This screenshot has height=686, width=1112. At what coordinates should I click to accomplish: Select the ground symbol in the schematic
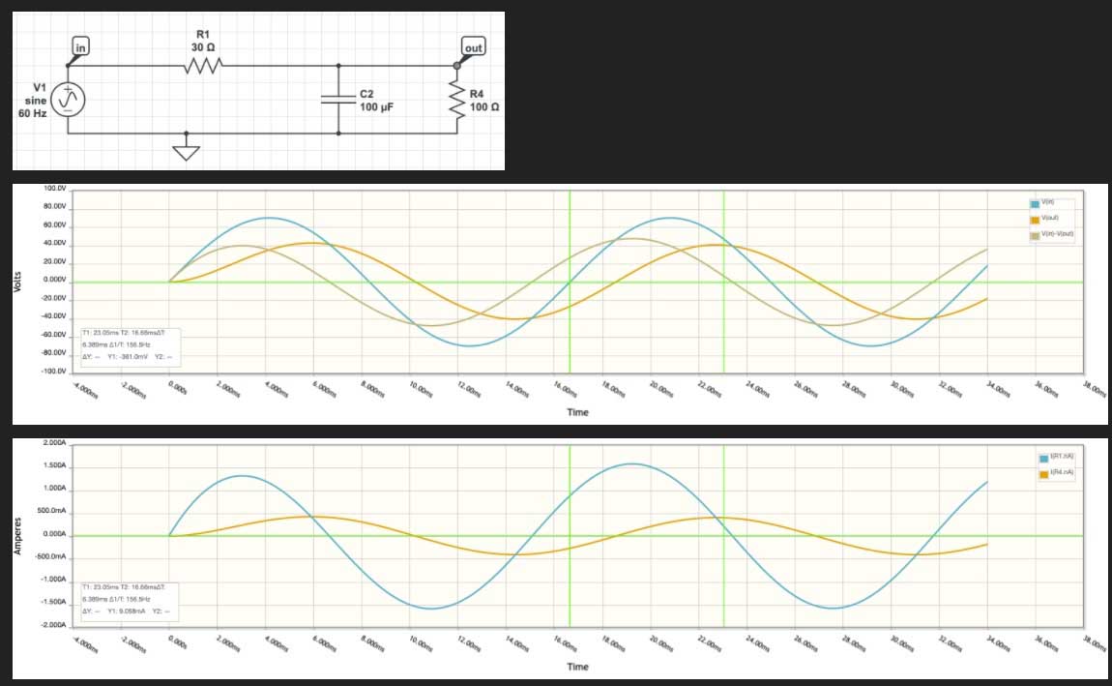pyautogui.click(x=188, y=151)
